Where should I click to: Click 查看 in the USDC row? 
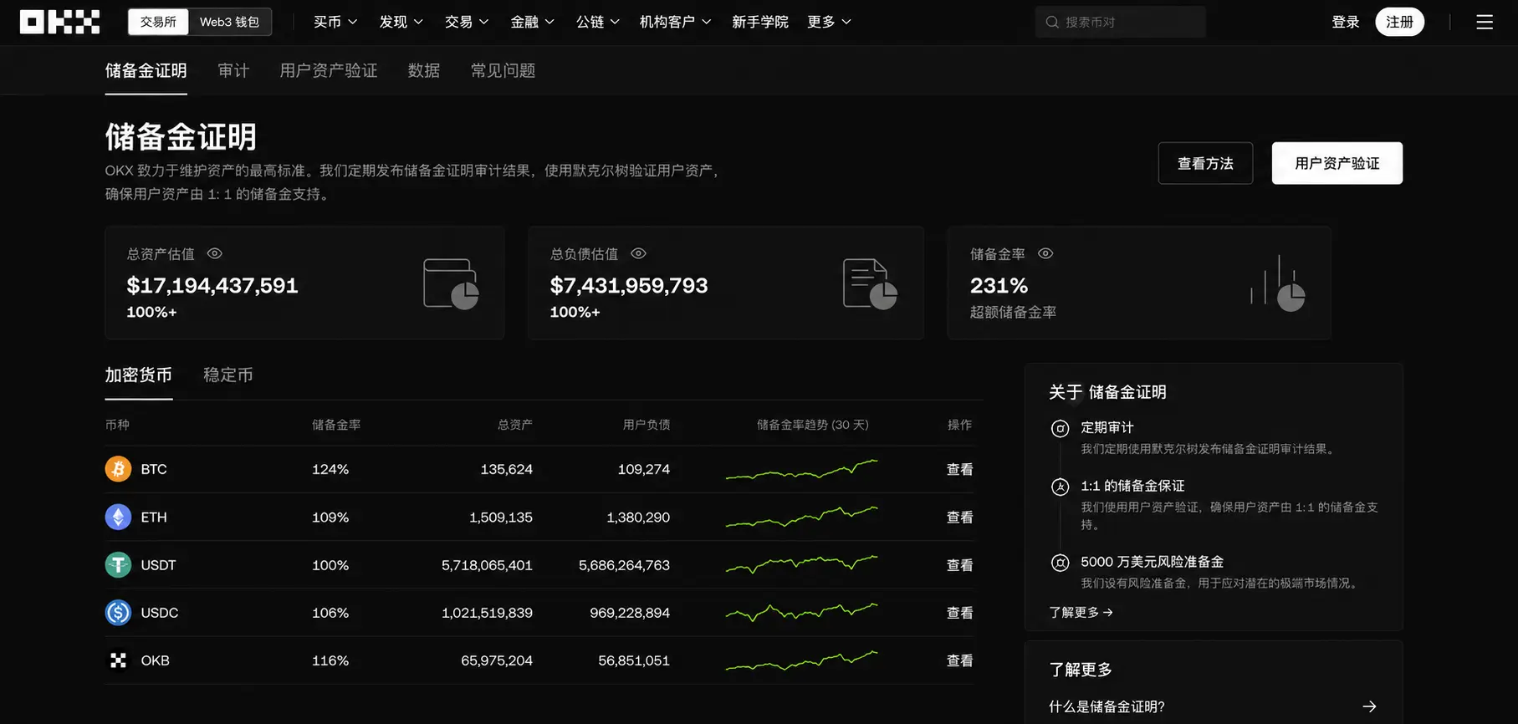point(959,613)
